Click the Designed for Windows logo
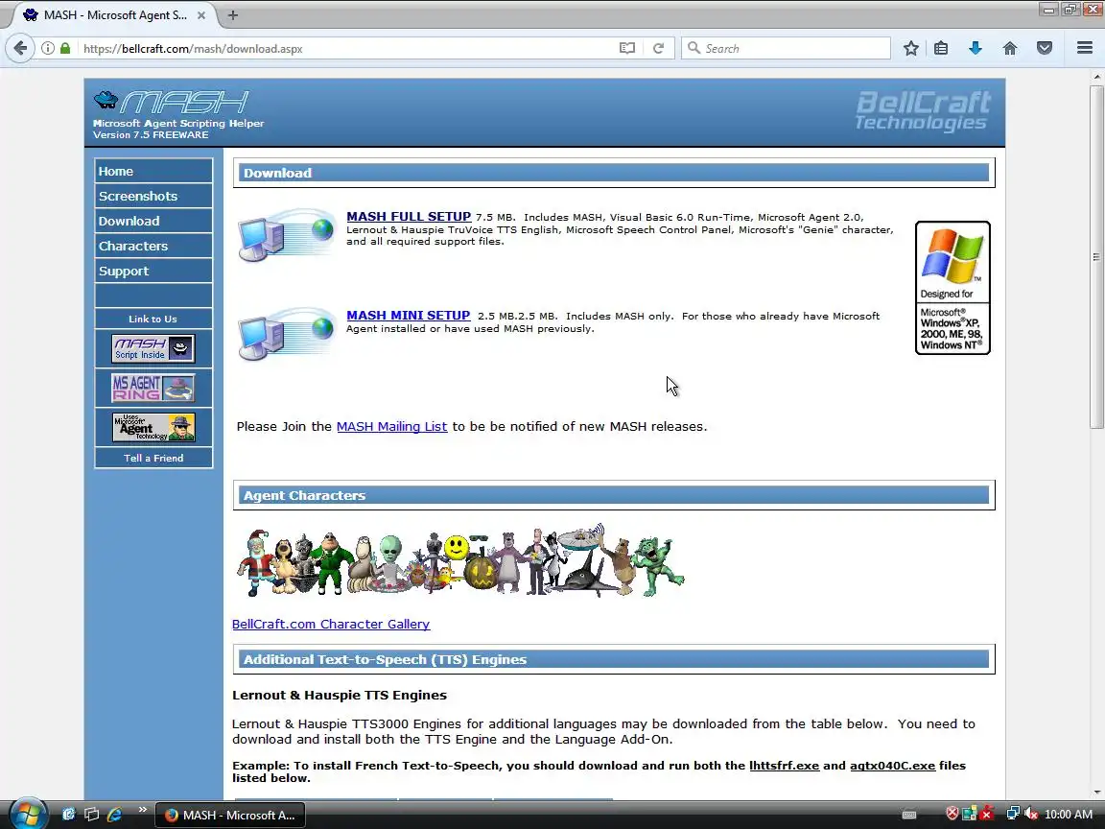1105x829 pixels. [x=952, y=288]
